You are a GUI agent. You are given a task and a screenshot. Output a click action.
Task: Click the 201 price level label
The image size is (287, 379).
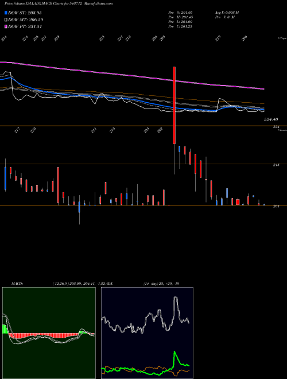click(x=276, y=206)
